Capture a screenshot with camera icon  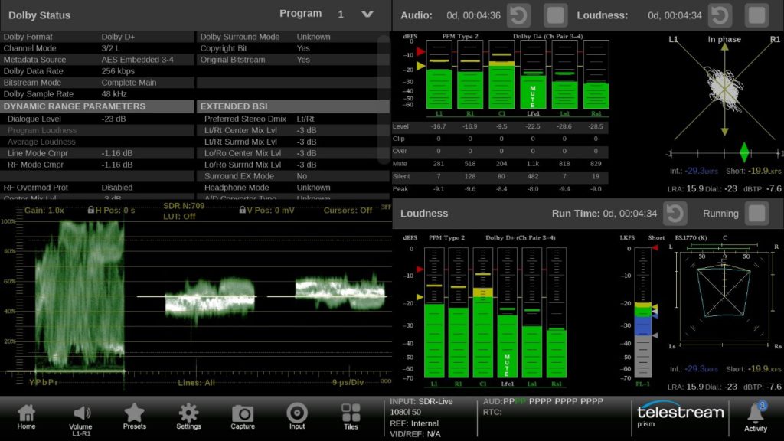coord(243,416)
